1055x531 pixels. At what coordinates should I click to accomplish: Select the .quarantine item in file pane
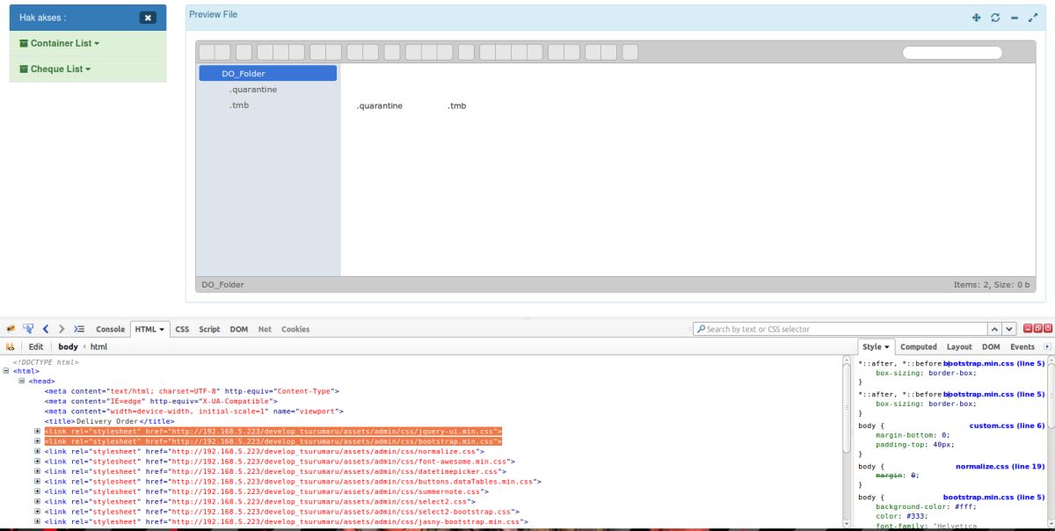click(380, 105)
